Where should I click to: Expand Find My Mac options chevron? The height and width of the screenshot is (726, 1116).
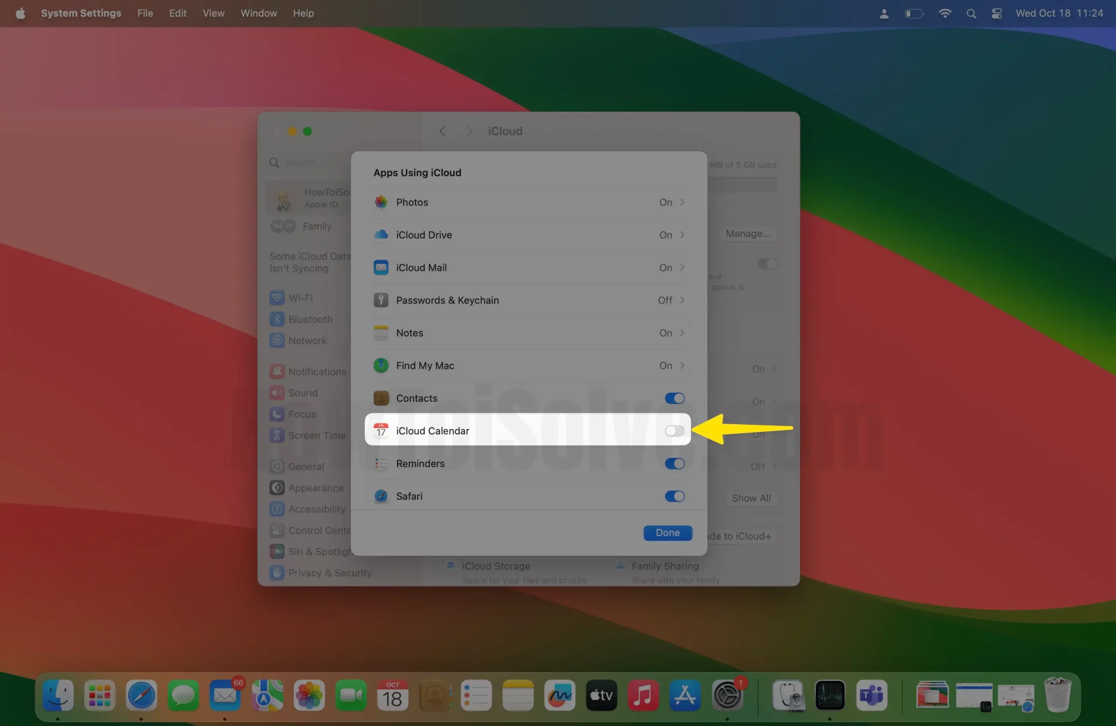[682, 365]
